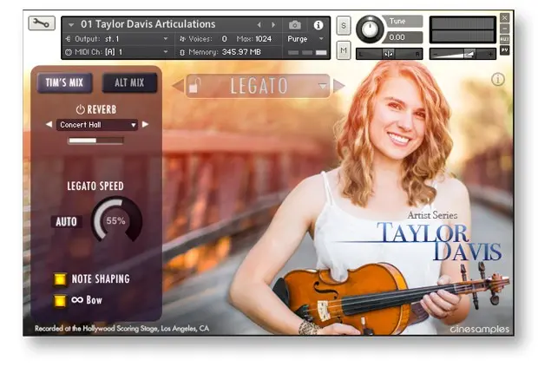538x373 pixels.
Task: Click the Legato Speed 55% knob
Action: (x=116, y=219)
